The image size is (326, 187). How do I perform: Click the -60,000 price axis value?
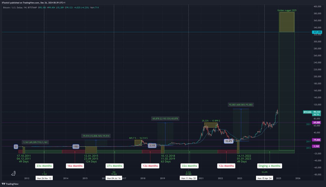click(x=318, y=168)
